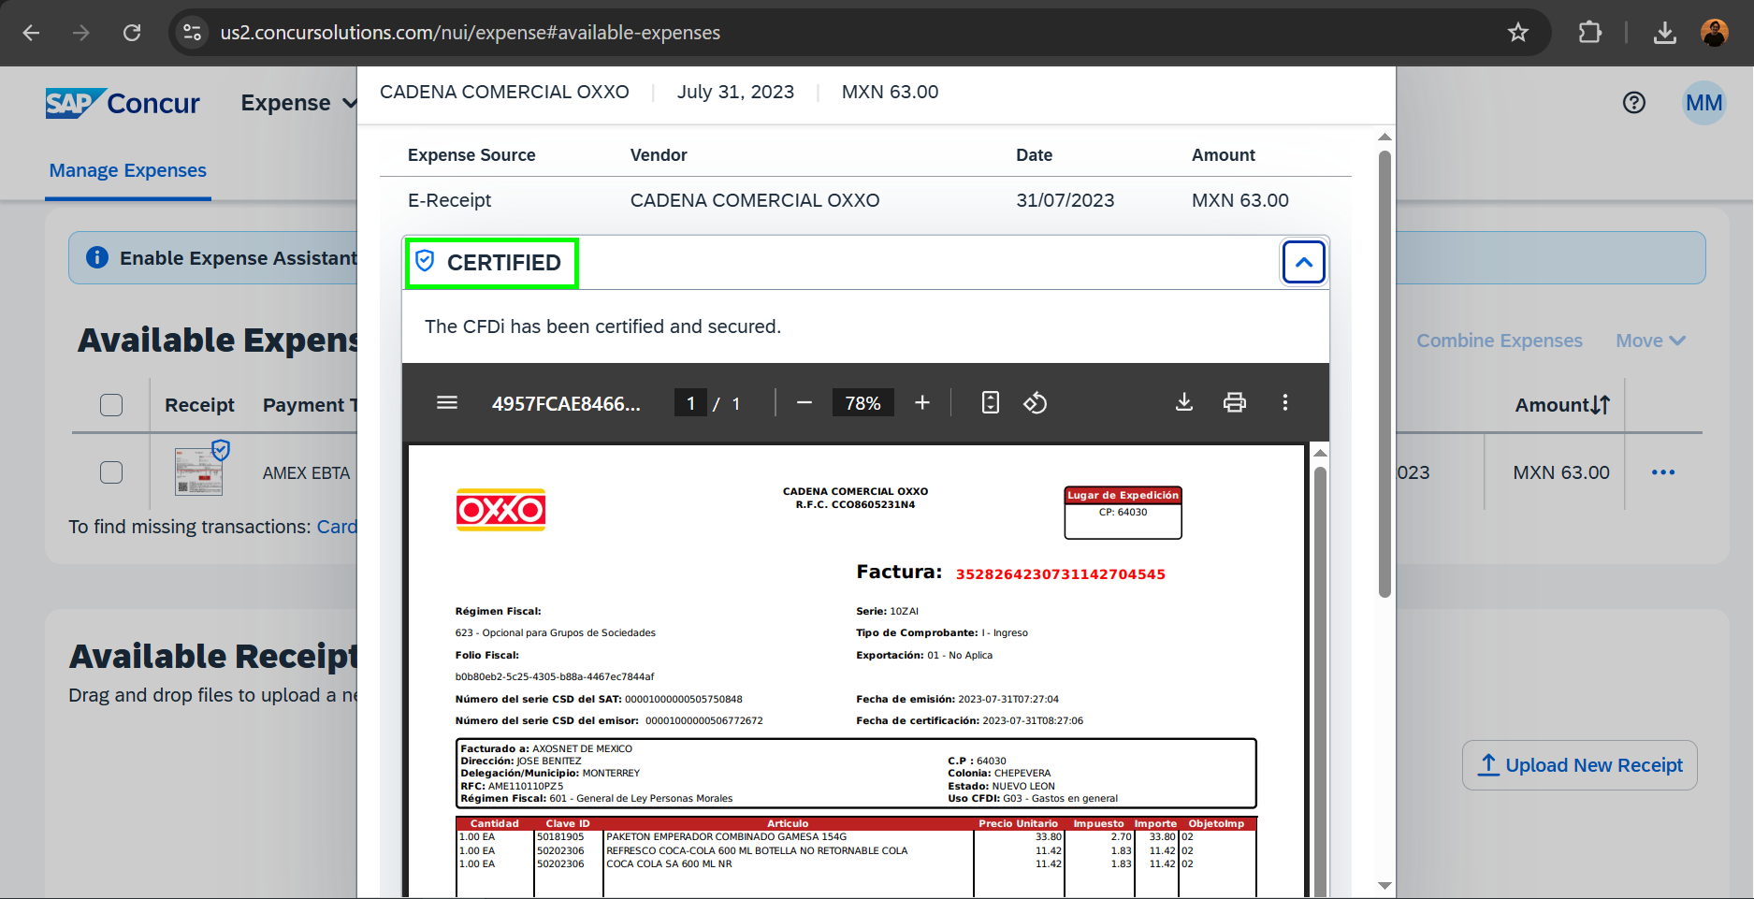This screenshot has width=1754, height=899.
Task: Click the browser address bar URL
Action: 470,33
